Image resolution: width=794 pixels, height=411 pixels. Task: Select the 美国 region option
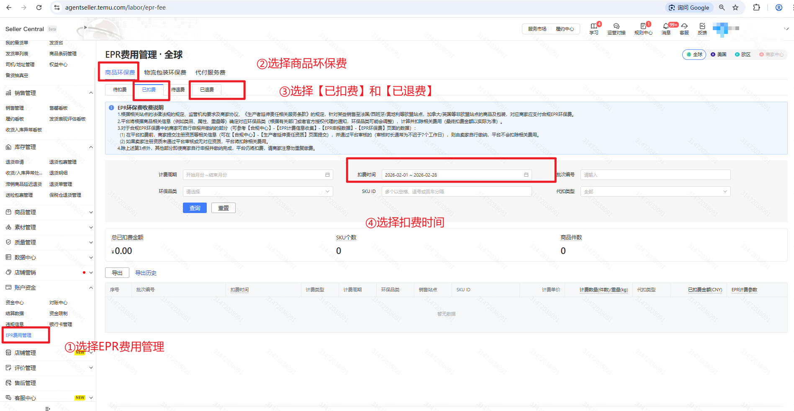[x=718, y=54]
